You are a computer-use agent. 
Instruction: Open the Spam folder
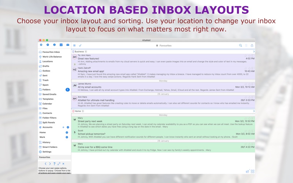[44, 85]
